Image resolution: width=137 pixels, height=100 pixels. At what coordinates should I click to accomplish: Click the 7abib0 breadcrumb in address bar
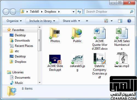pos(34,12)
